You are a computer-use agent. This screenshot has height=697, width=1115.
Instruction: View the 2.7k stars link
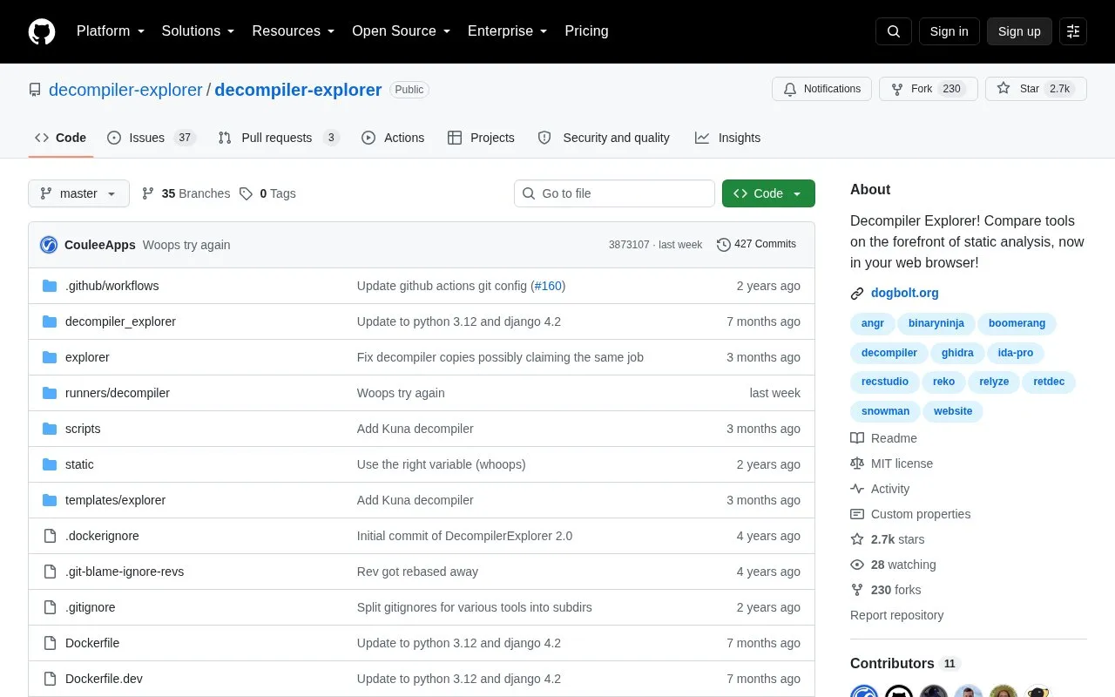888,539
